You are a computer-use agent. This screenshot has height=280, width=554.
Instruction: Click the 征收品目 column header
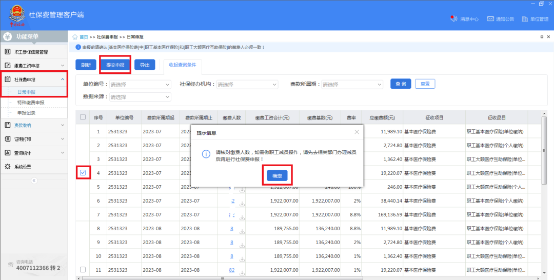497,117
